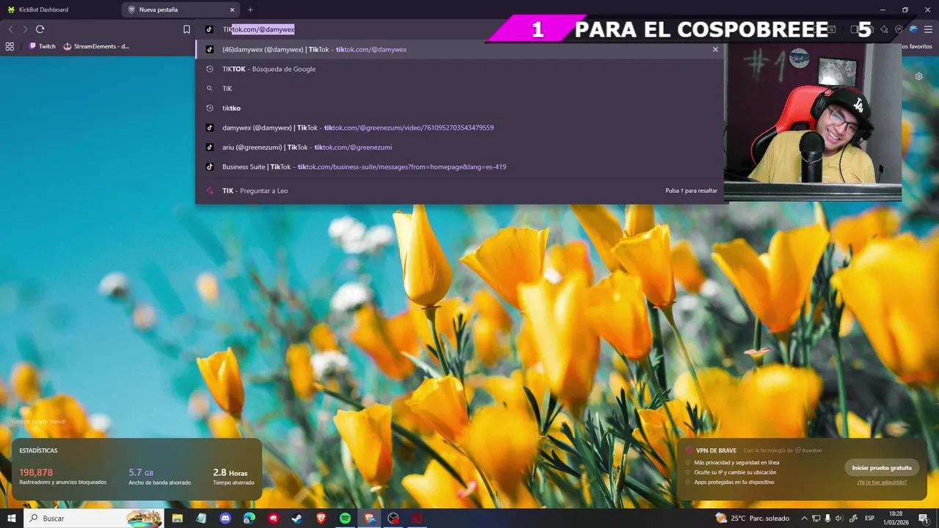Click the VPN DE BRAVE heading

716,450
